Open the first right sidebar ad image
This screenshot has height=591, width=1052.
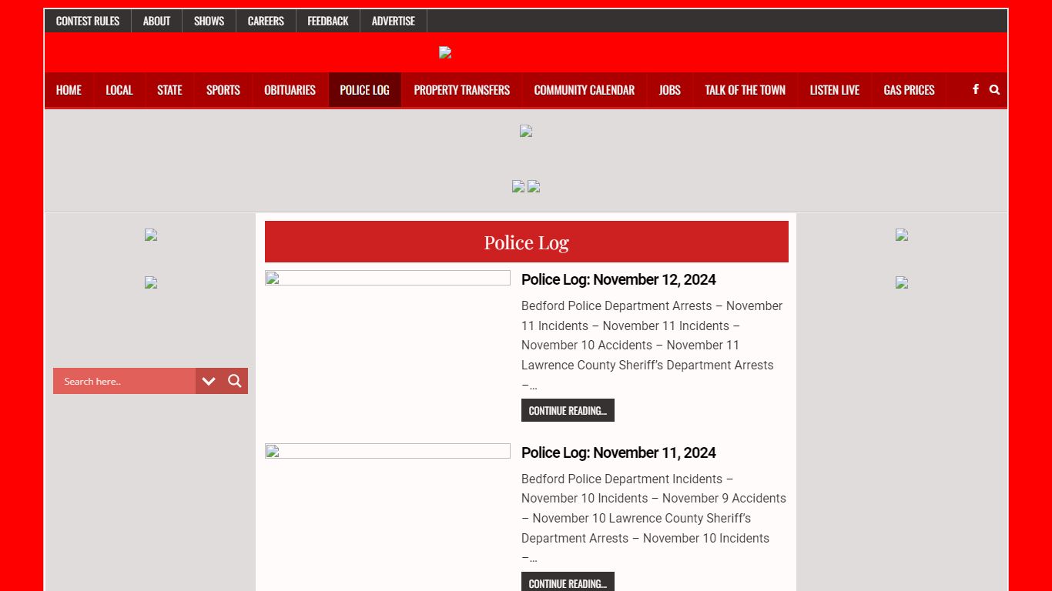point(902,235)
